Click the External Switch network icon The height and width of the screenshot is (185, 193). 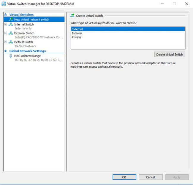11,33
